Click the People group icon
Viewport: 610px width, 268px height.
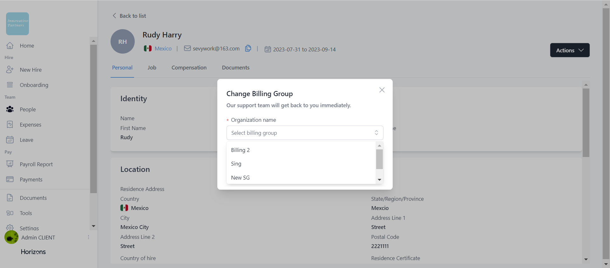pos(10,109)
